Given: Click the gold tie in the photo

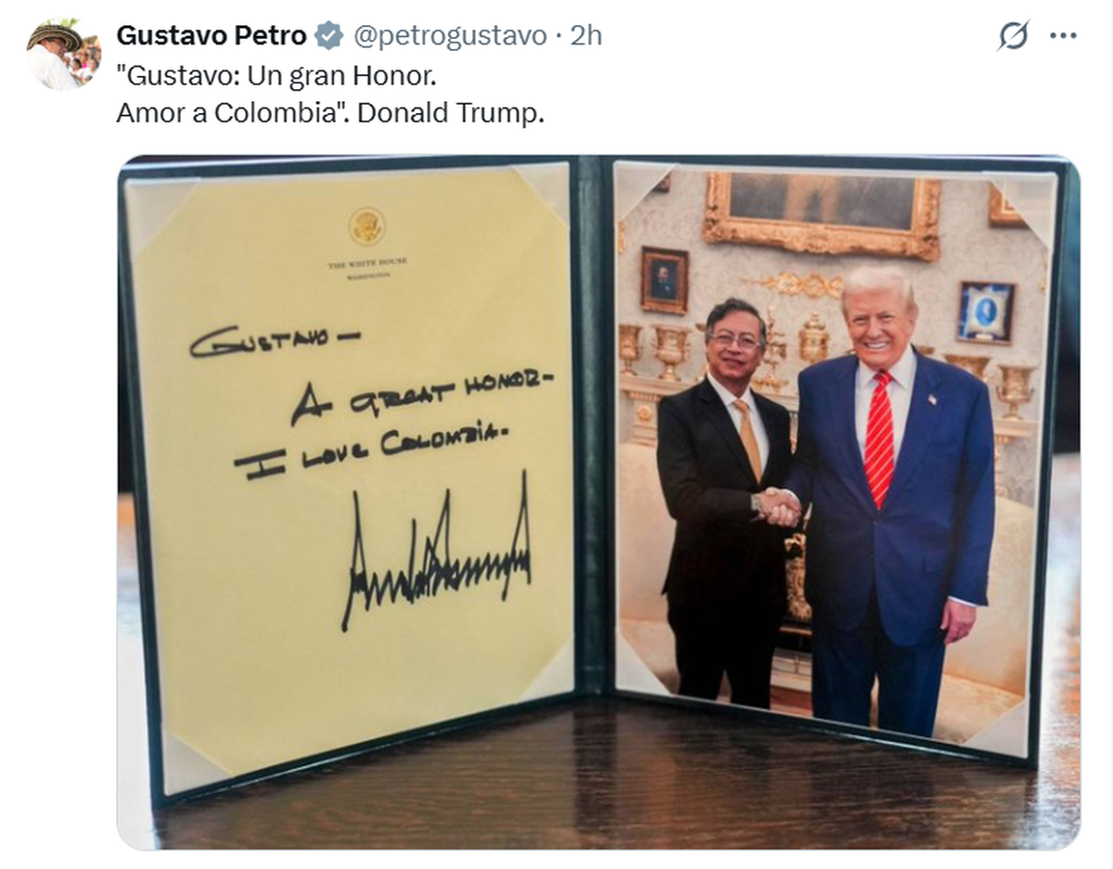Looking at the screenshot, I should [x=749, y=437].
